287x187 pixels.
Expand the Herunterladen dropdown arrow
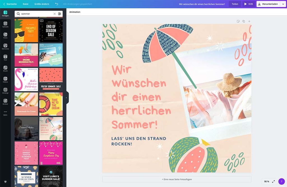(283, 4)
